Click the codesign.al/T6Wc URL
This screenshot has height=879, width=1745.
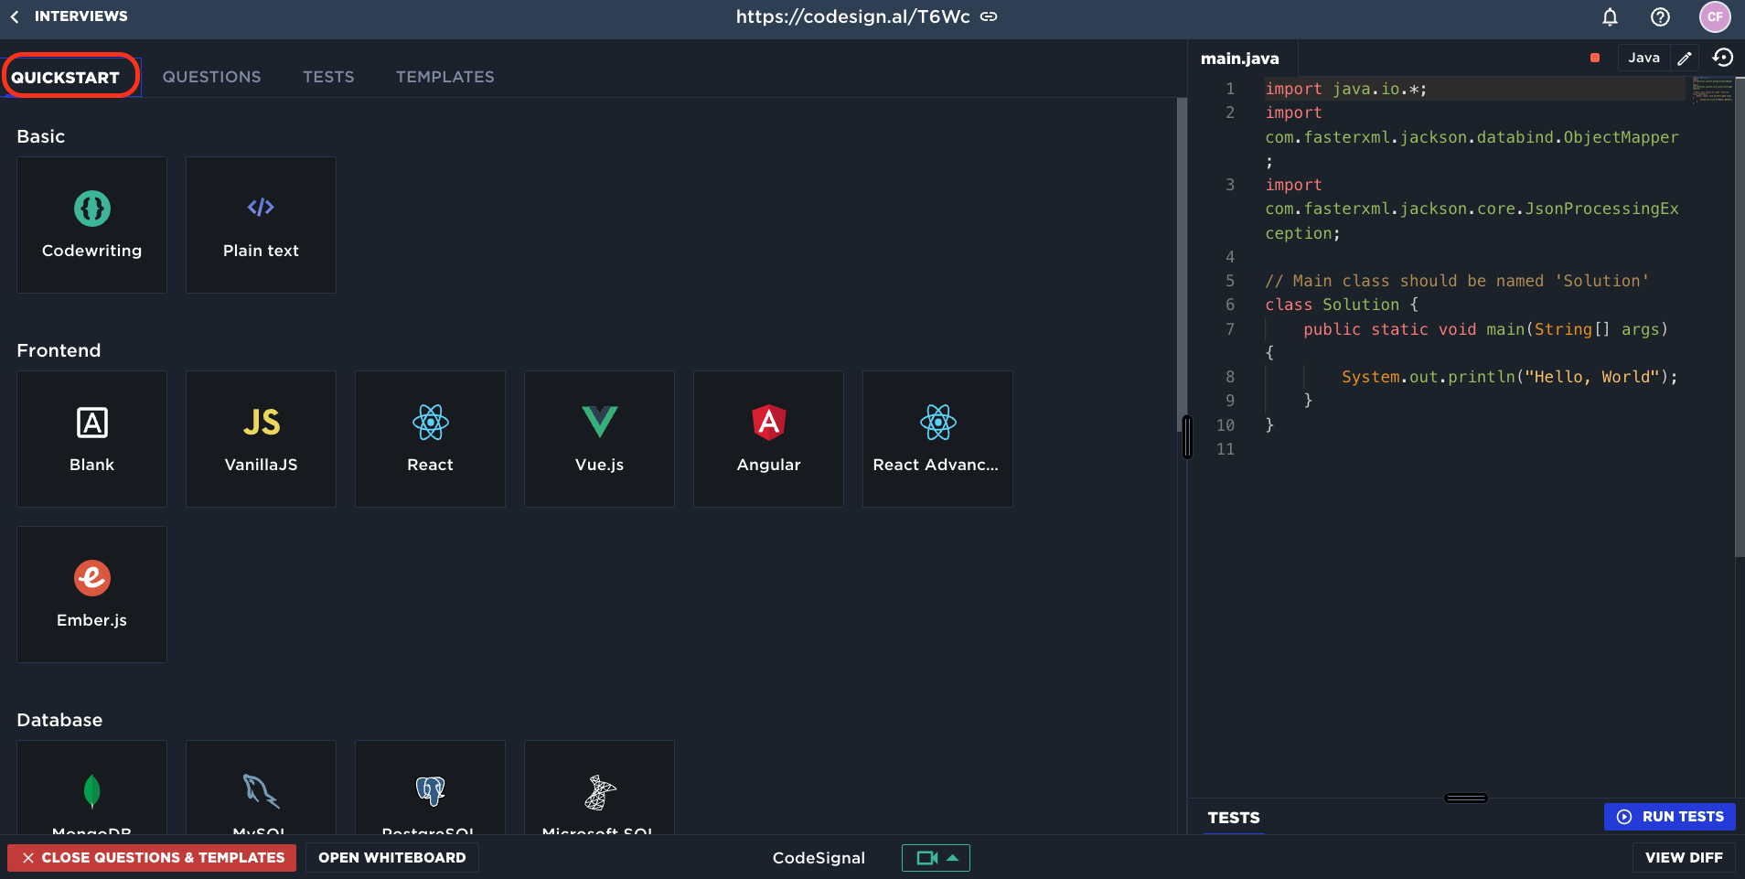[852, 16]
